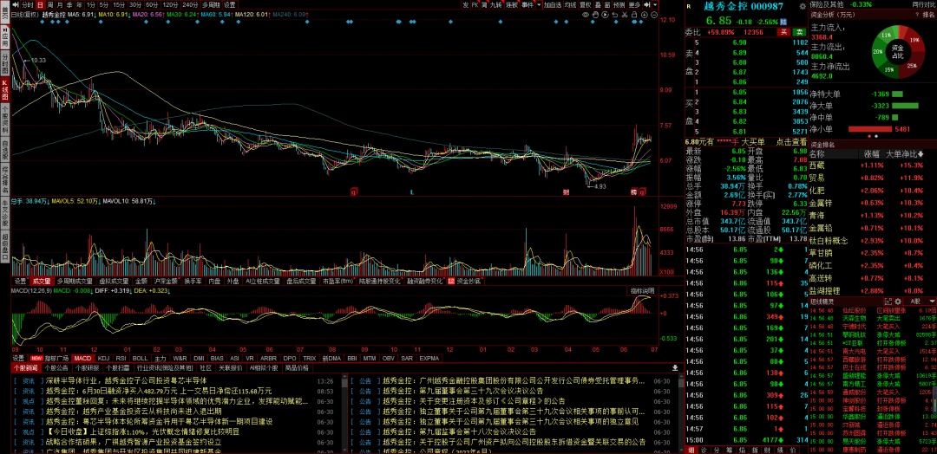
Task: Click the 加自选 add-to-watchlist toolbar item
Action: 552,4
